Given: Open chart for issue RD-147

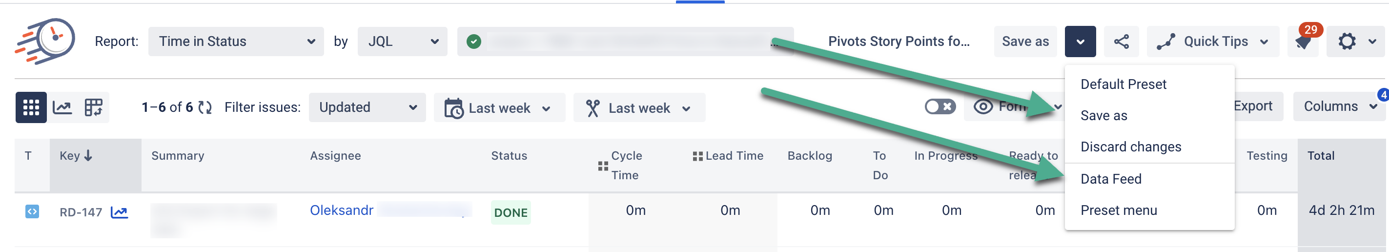Looking at the screenshot, I should click(x=119, y=212).
